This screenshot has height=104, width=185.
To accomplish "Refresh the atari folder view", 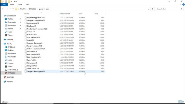I will (152, 9).
